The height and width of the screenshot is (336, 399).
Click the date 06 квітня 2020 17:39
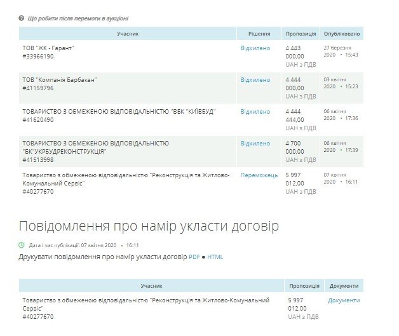[341, 147]
